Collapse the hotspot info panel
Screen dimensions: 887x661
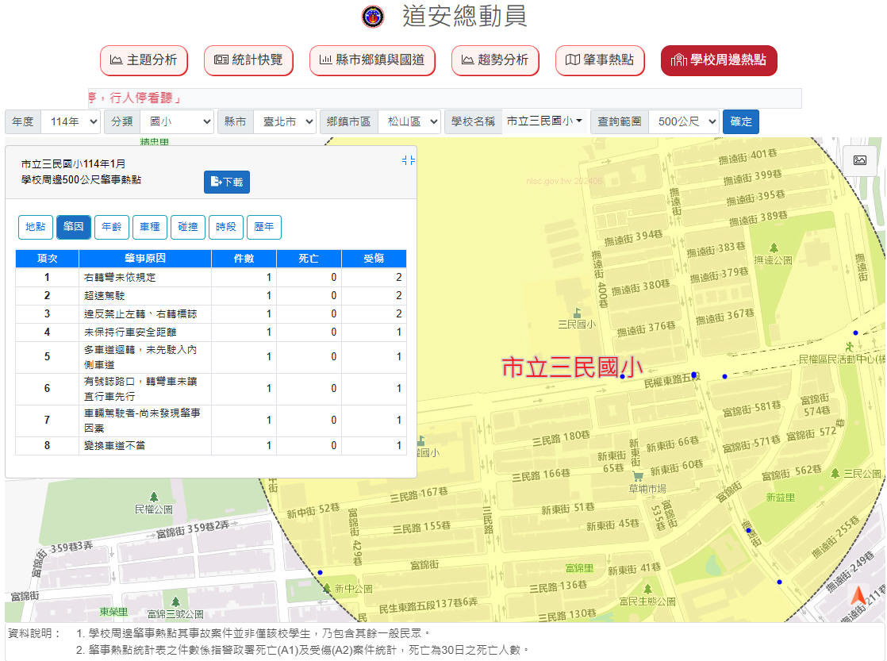[x=409, y=161]
